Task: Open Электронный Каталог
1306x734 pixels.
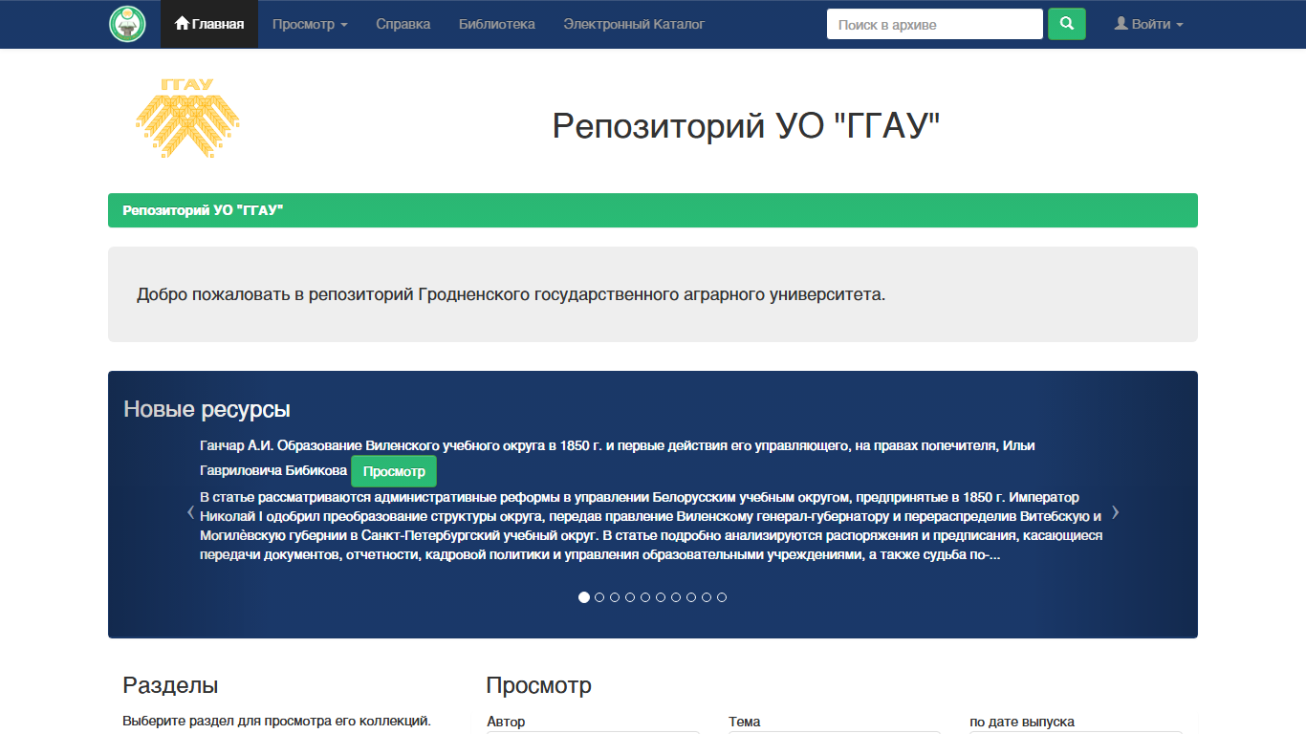Action: pyautogui.click(x=634, y=24)
